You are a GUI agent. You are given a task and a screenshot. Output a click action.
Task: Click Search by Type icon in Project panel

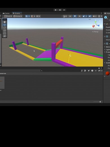(85, 71)
